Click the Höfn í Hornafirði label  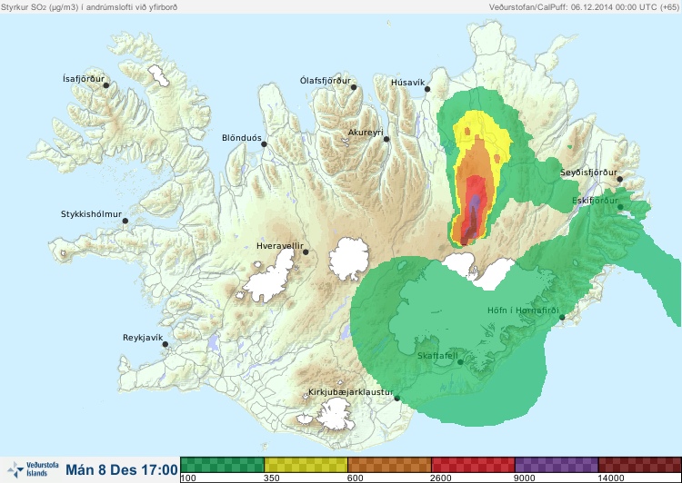click(523, 310)
